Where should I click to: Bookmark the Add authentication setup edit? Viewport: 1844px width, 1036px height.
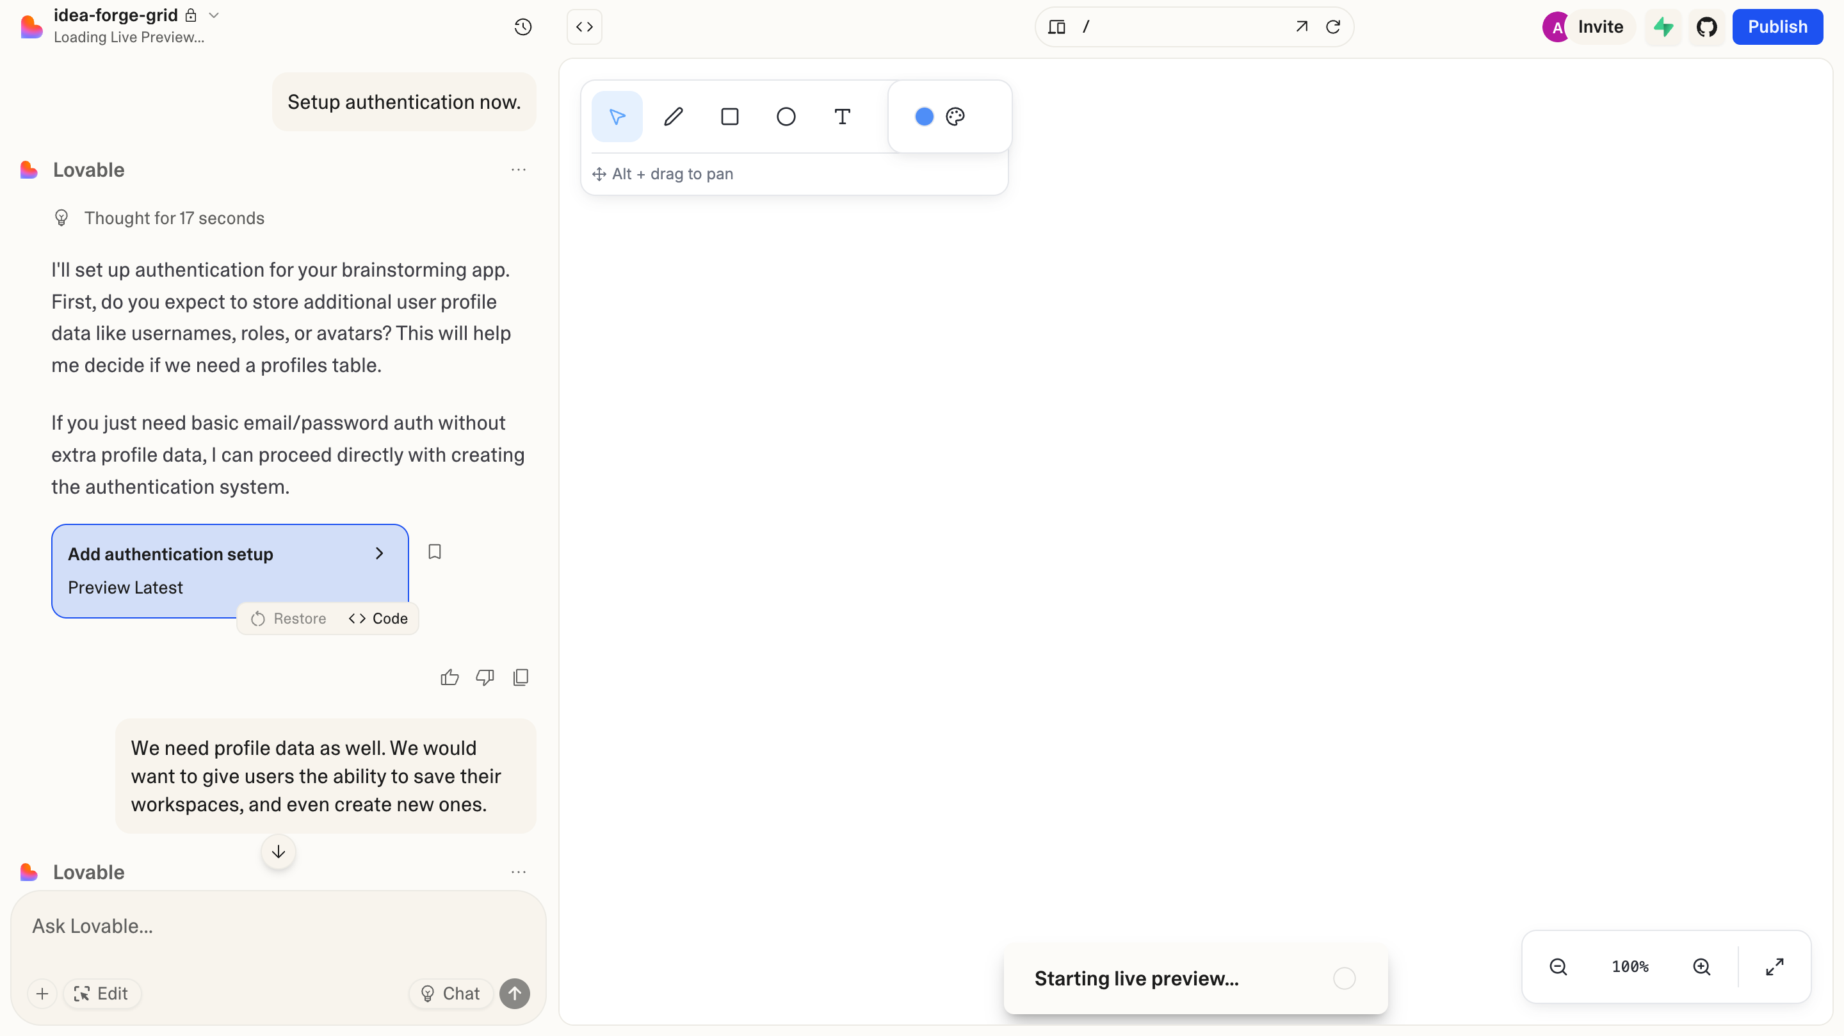point(435,552)
